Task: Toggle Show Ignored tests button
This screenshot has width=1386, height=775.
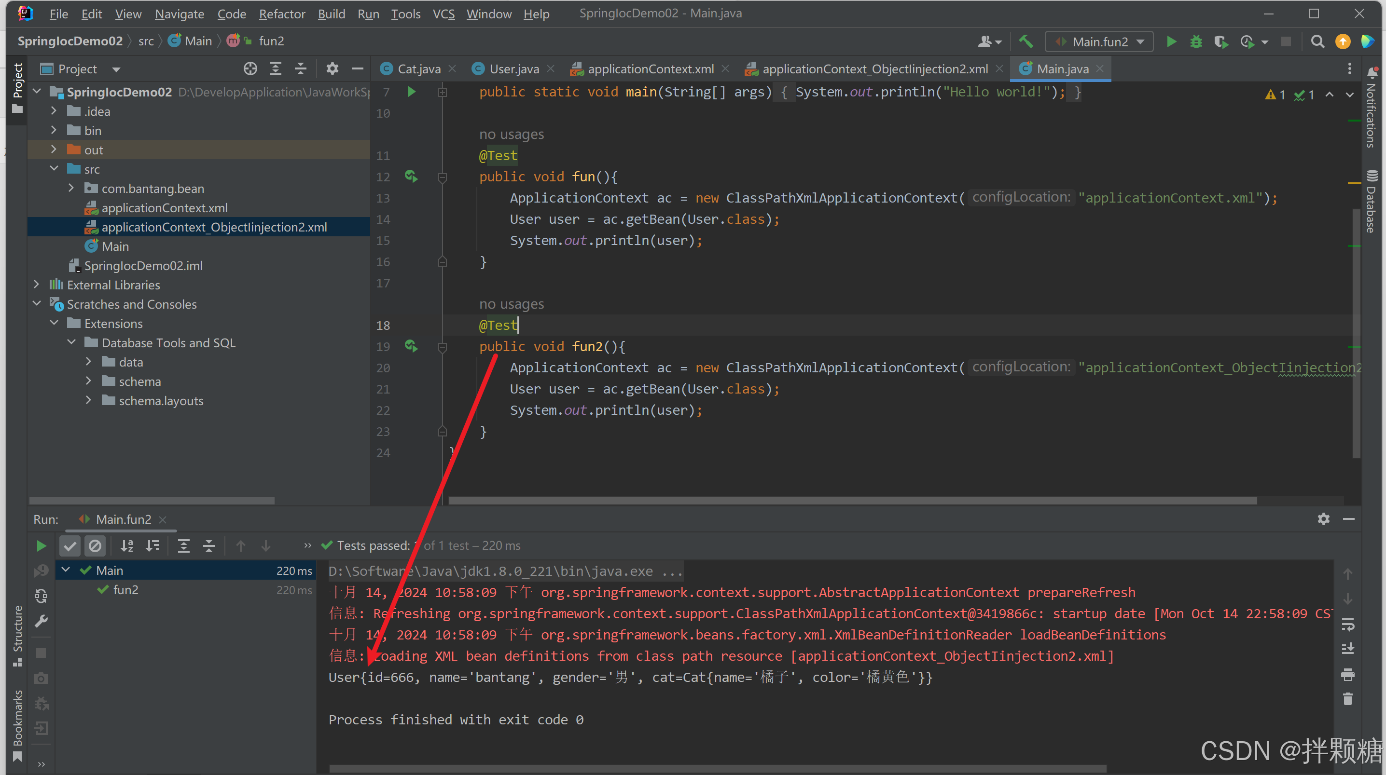Action: point(95,546)
